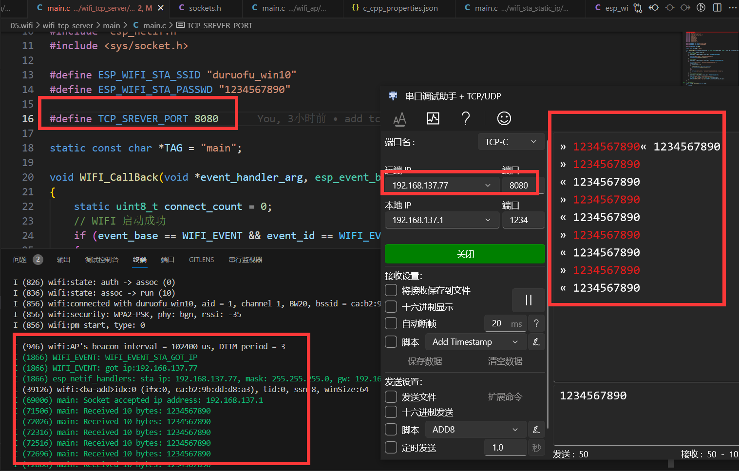Edit the Add Timestamp receive script
The width and height of the screenshot is (739, 471).
536,342
